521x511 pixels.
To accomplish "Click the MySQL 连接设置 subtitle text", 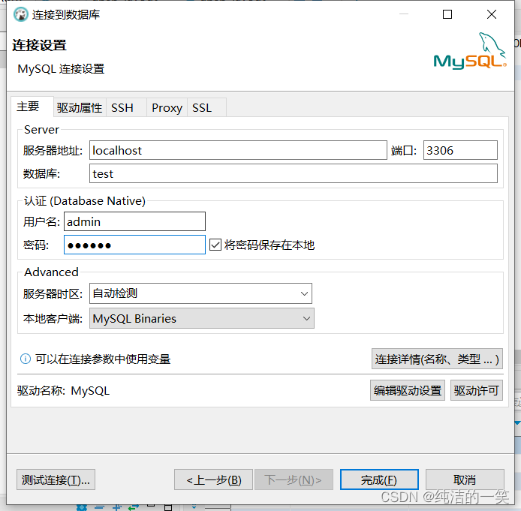I will click(61, 69).
